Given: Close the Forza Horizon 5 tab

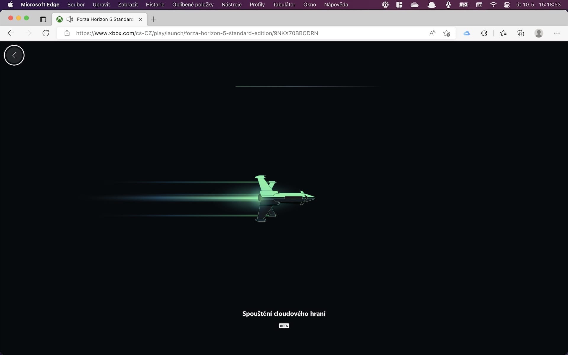Looking at the screenshot, I should pyautogui.click(x=140, y=19).
